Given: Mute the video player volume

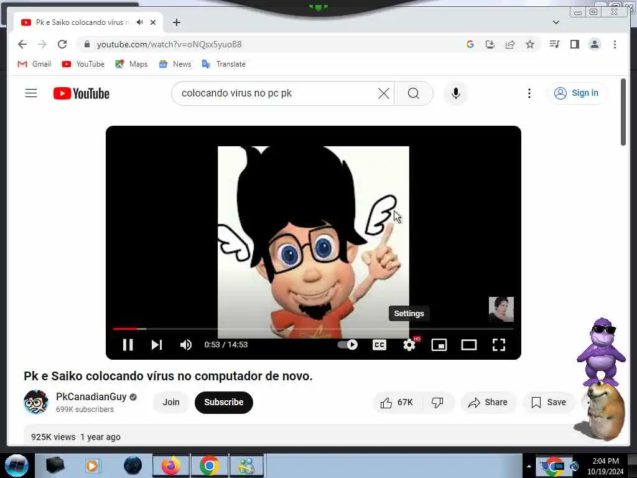Looking at the screenshot, I should pyautogui.click(x=185, y=345).
